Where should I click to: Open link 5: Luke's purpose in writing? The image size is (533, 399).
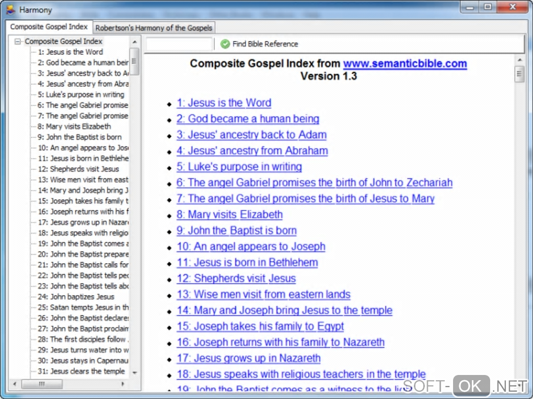pos(239,167)
